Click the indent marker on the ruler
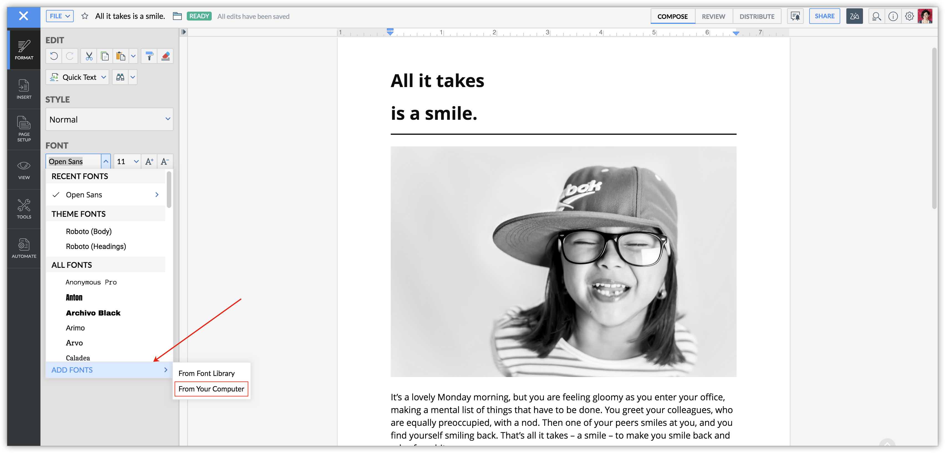 (x=390, y=32)
